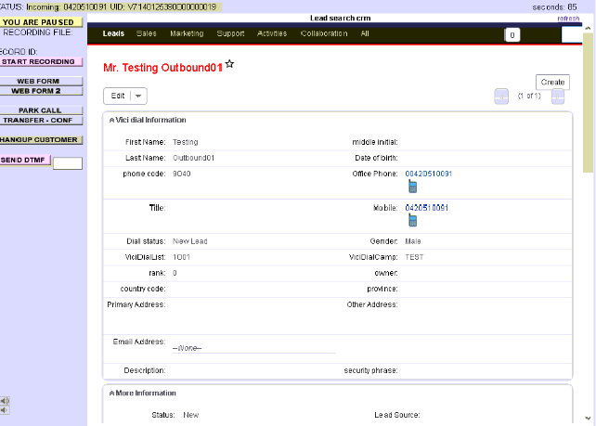The width and height of the screenshot is (596, 426).
Task: Click the Edit button
Action: point(118,96)
